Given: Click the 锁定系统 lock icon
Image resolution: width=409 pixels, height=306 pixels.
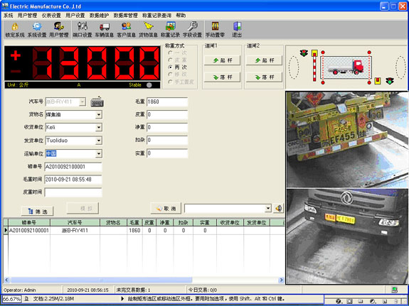Looking at the screenshot, I should point(15,26).
